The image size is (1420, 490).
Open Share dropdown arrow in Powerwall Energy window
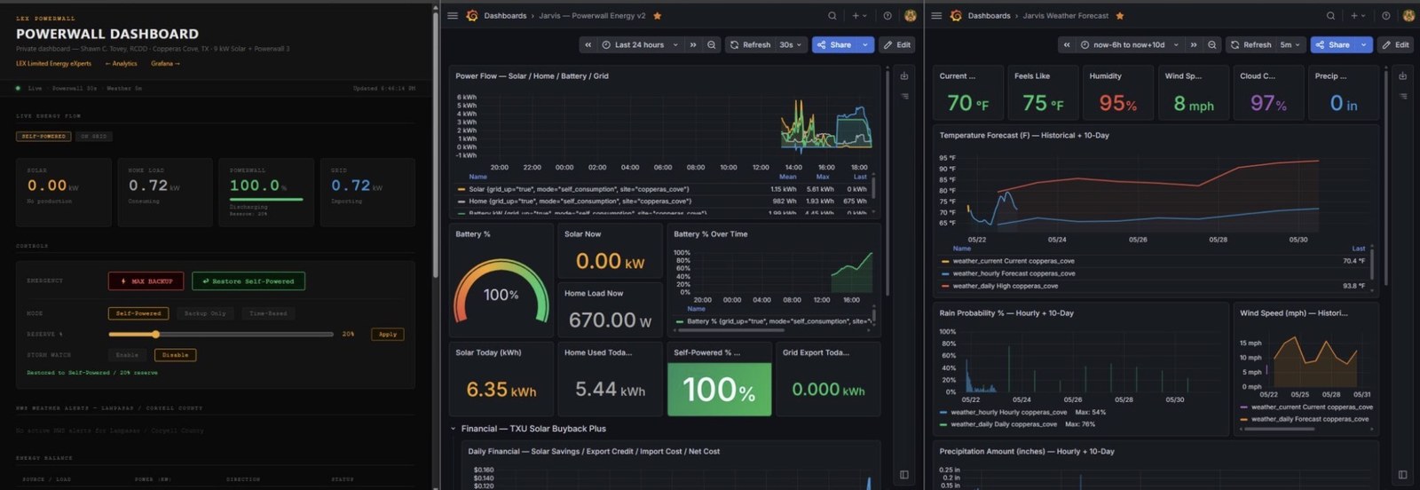[x=866, y=44]
